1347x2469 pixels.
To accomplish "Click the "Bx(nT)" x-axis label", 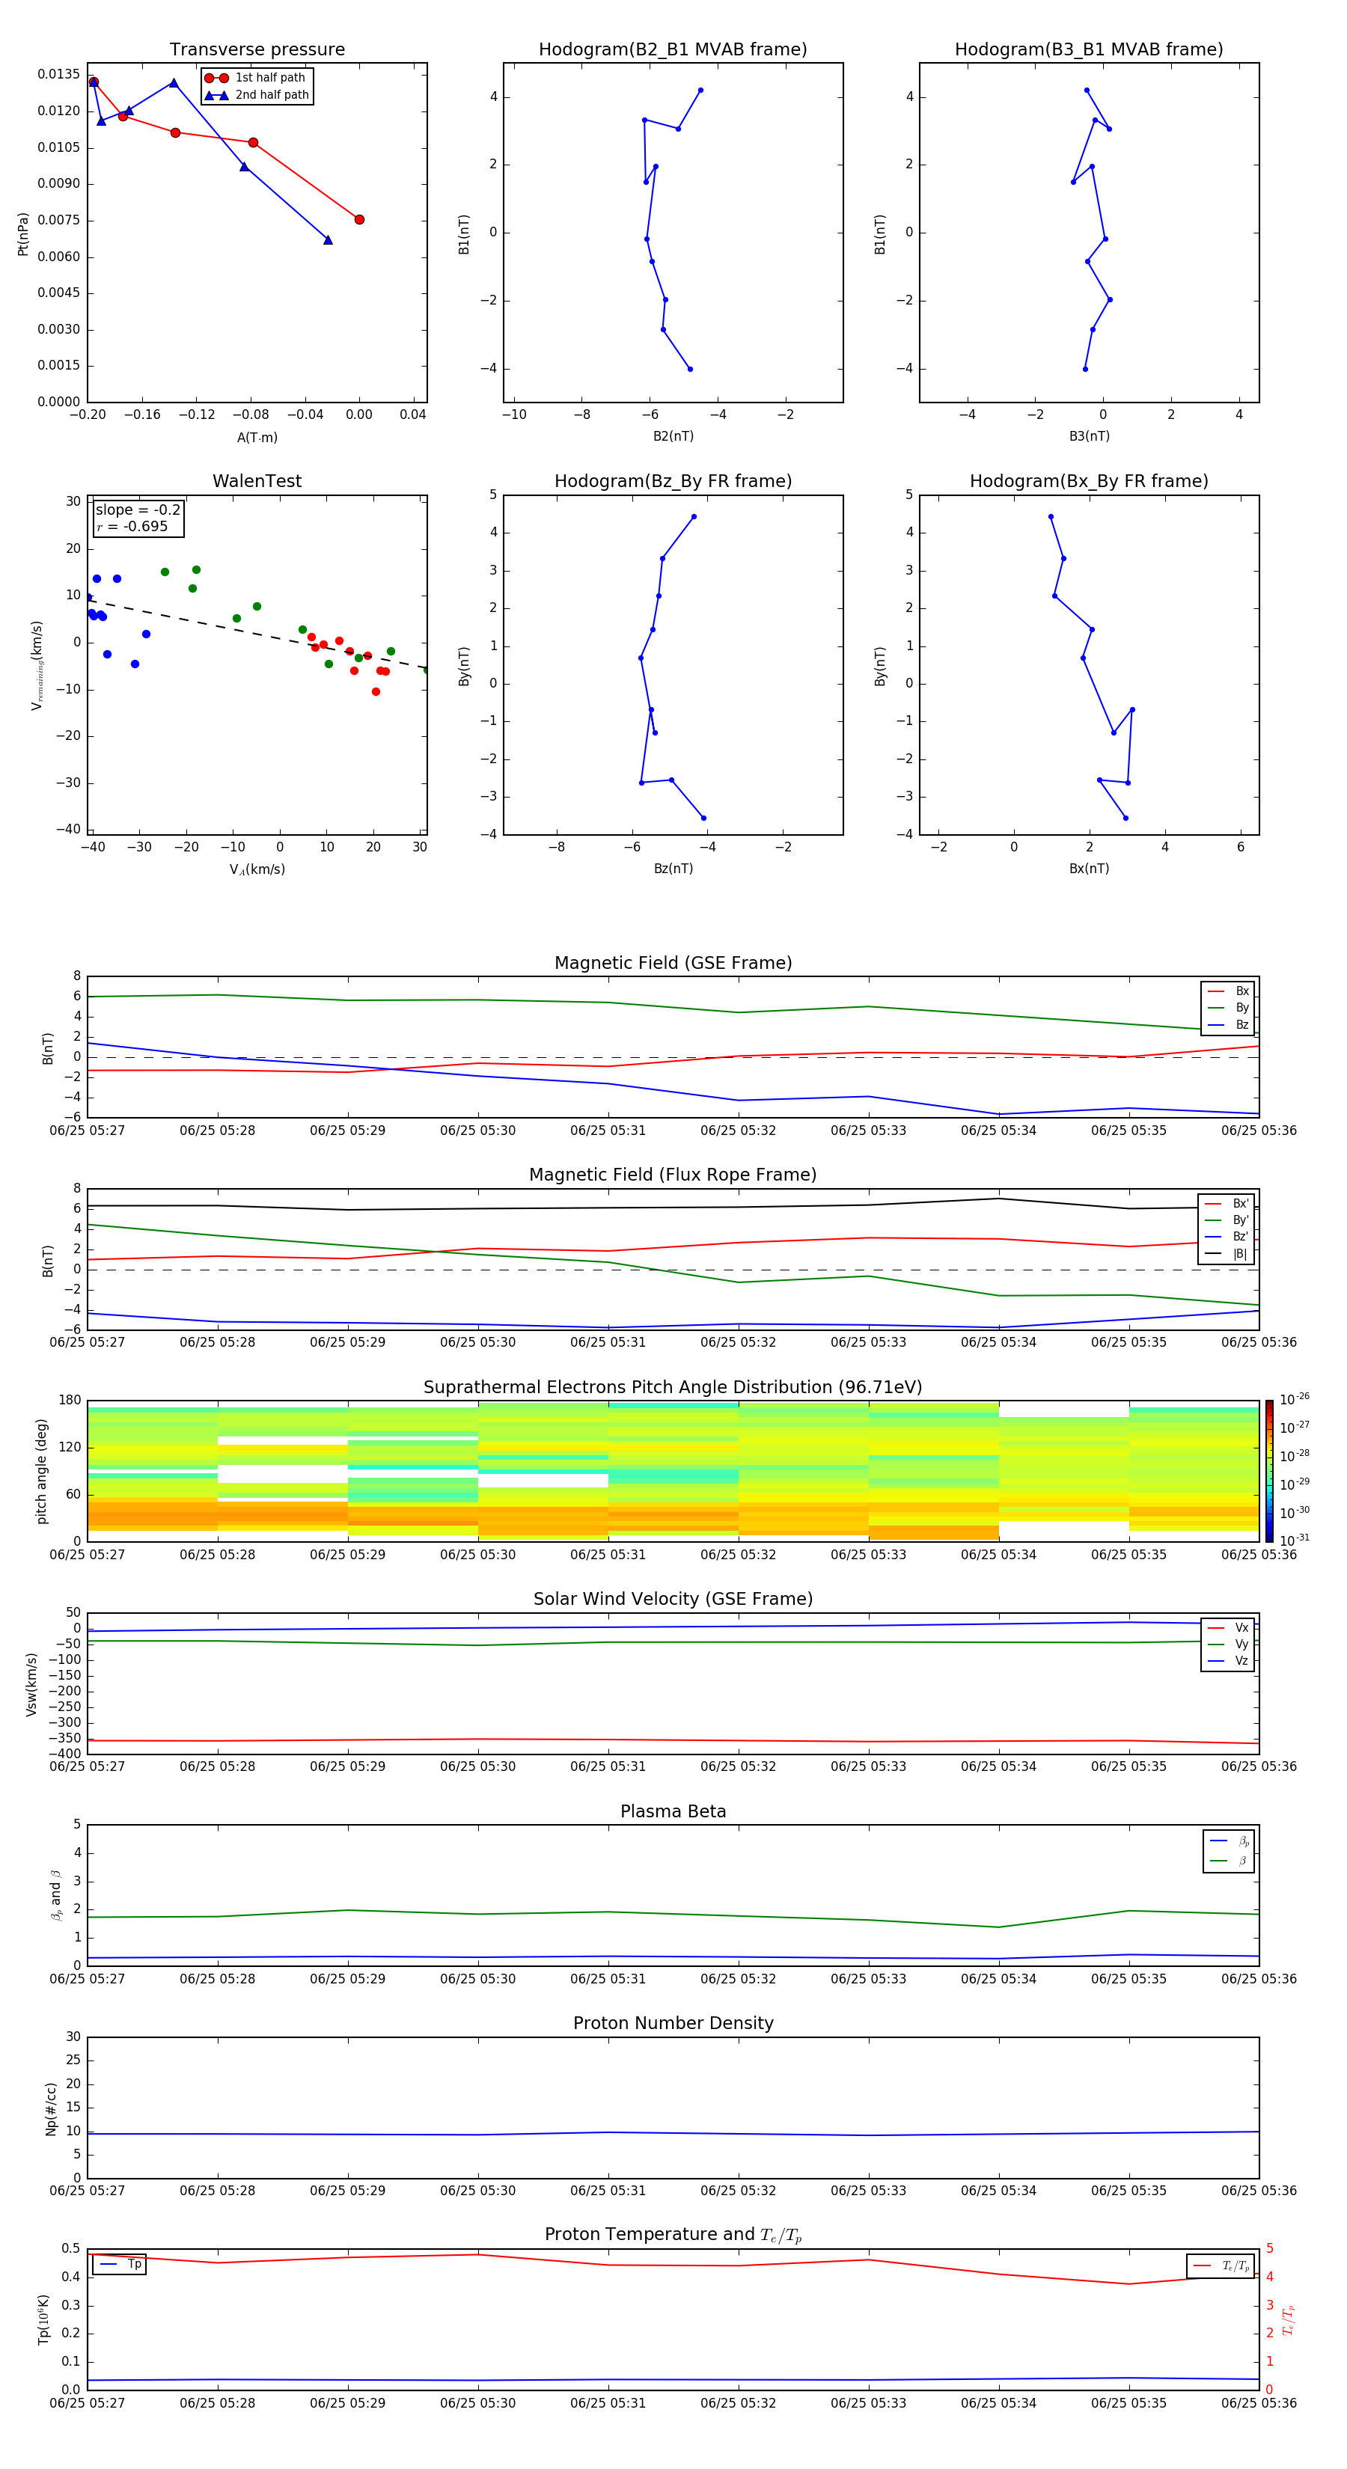I will 1089,869.
